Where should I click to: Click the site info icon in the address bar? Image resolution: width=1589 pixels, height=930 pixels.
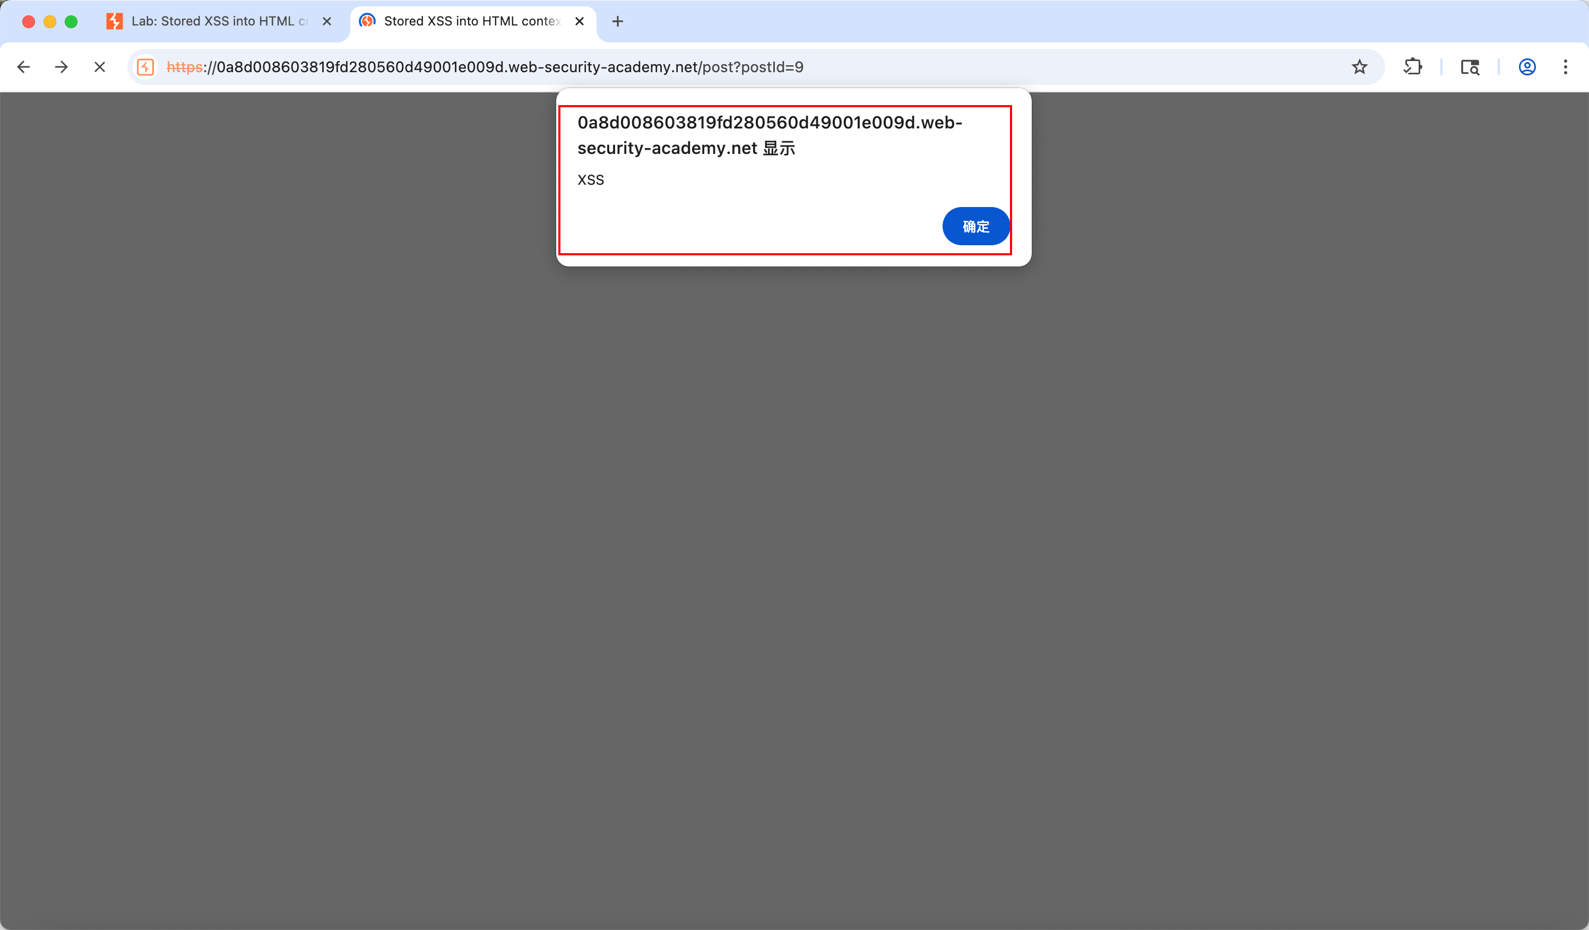(x=145, y=67)
